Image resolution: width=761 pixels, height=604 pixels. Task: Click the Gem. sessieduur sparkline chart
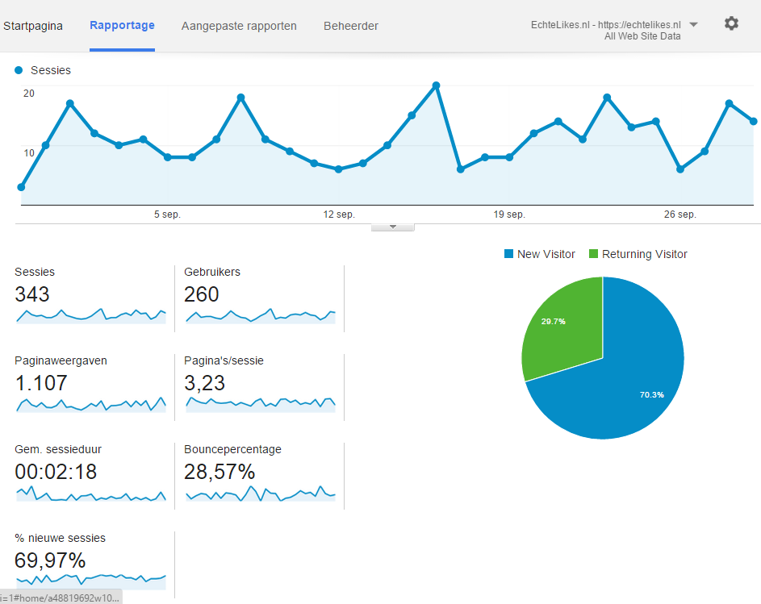91,494
